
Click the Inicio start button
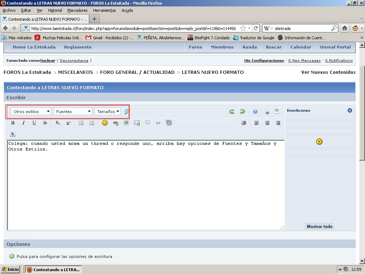point(11,269)
